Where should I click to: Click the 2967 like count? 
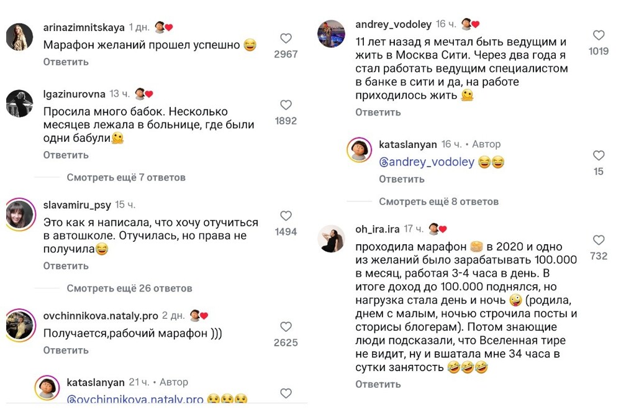point(286,54)
